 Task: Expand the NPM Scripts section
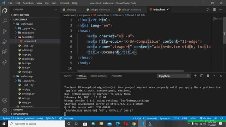(x=35, y=114)
